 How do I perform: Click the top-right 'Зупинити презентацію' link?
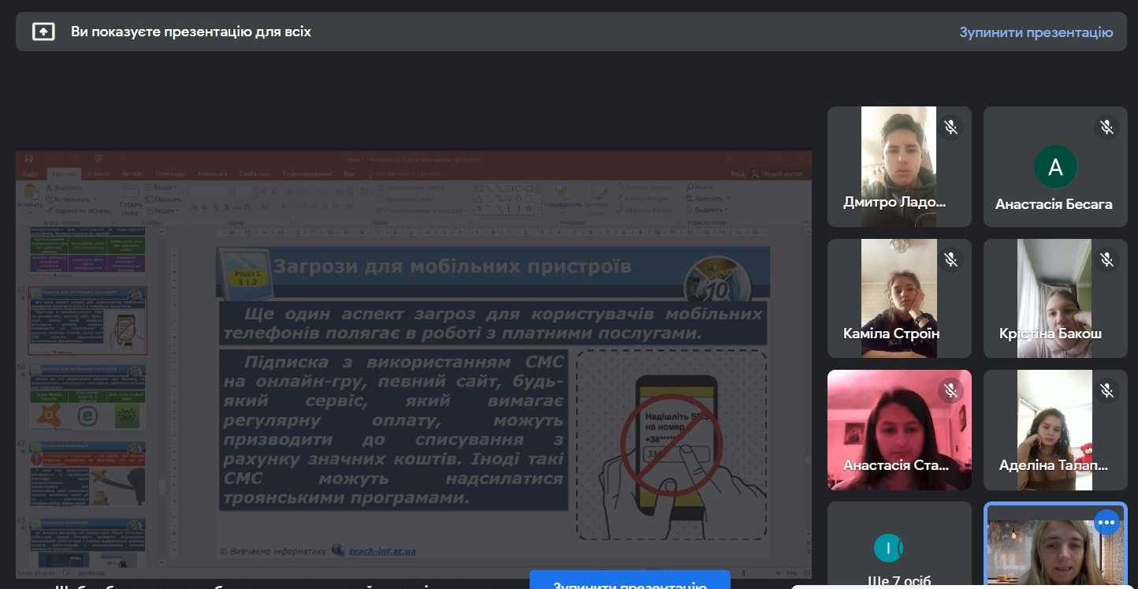click(1036, 32)
